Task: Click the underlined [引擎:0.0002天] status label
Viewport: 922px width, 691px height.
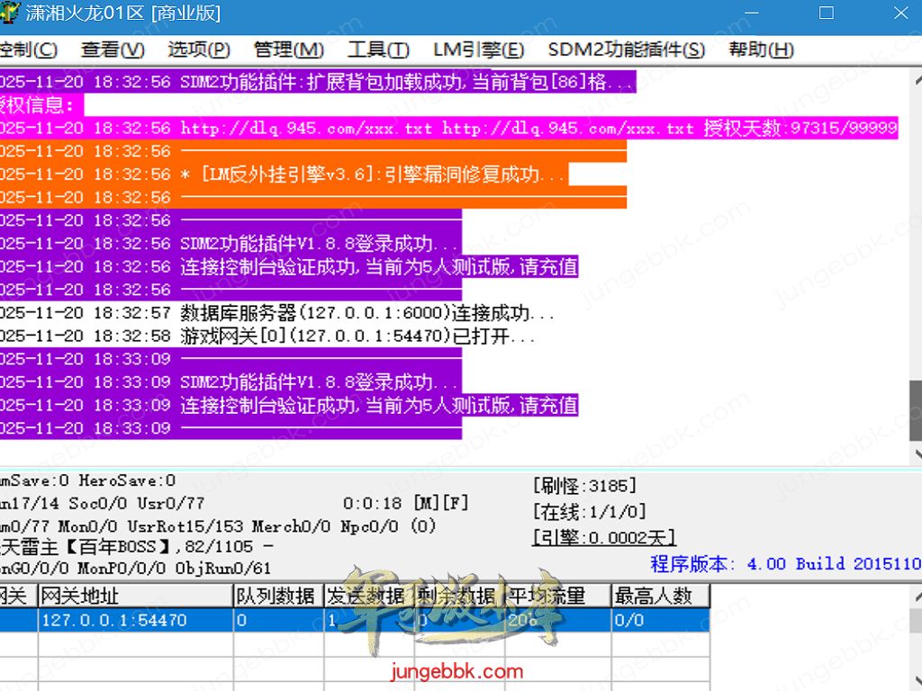Action: [603, 537]
